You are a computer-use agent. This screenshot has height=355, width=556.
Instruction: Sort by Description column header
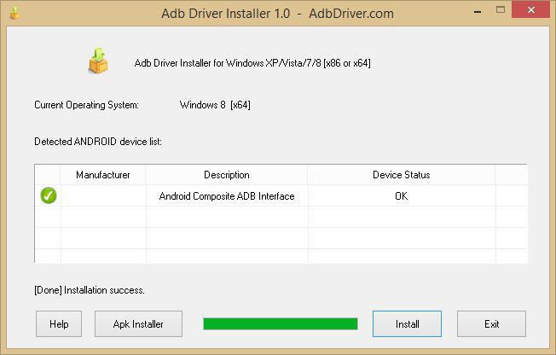[x=227, y=175]
